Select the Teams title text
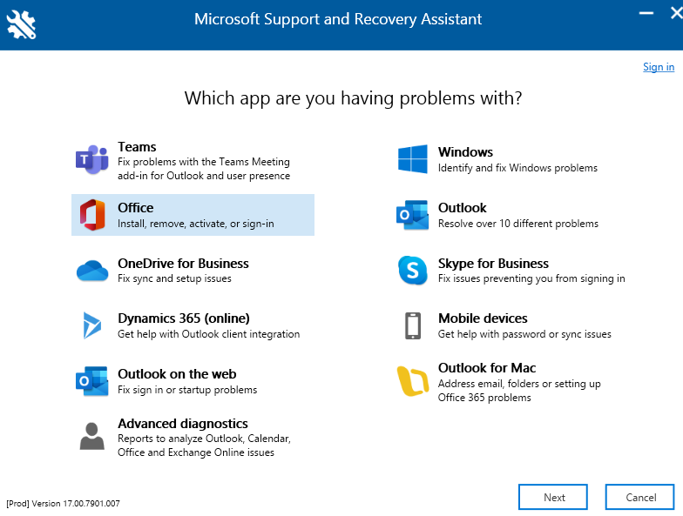The image size is (683, 516). pos(137,147)
